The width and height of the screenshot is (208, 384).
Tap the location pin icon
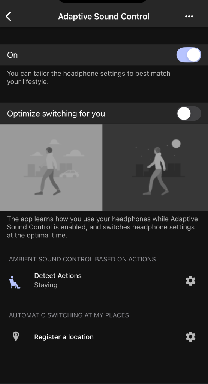coord(16,336)
